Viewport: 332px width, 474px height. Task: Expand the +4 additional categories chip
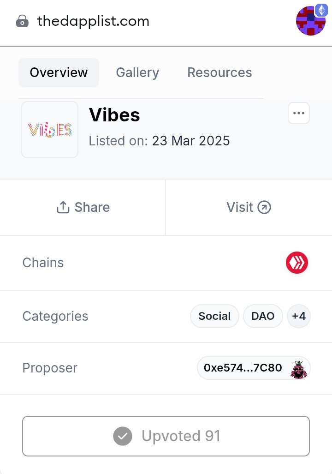299,316
